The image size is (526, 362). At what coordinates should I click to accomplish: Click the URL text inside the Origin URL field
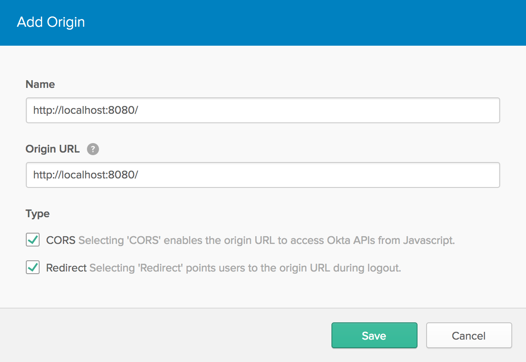pyautogui.click(x=86, y=175)
